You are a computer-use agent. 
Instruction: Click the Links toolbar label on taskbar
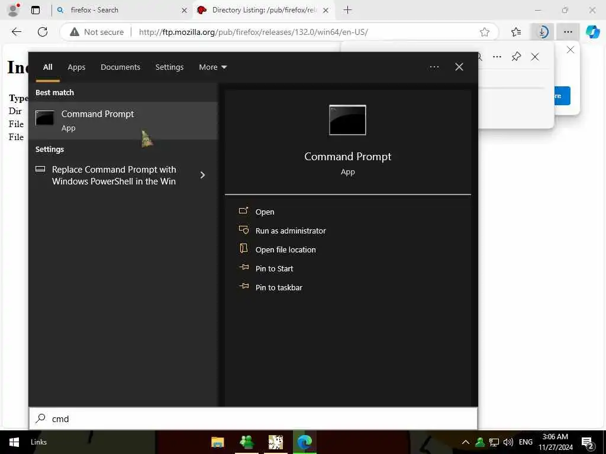point(38,442)
